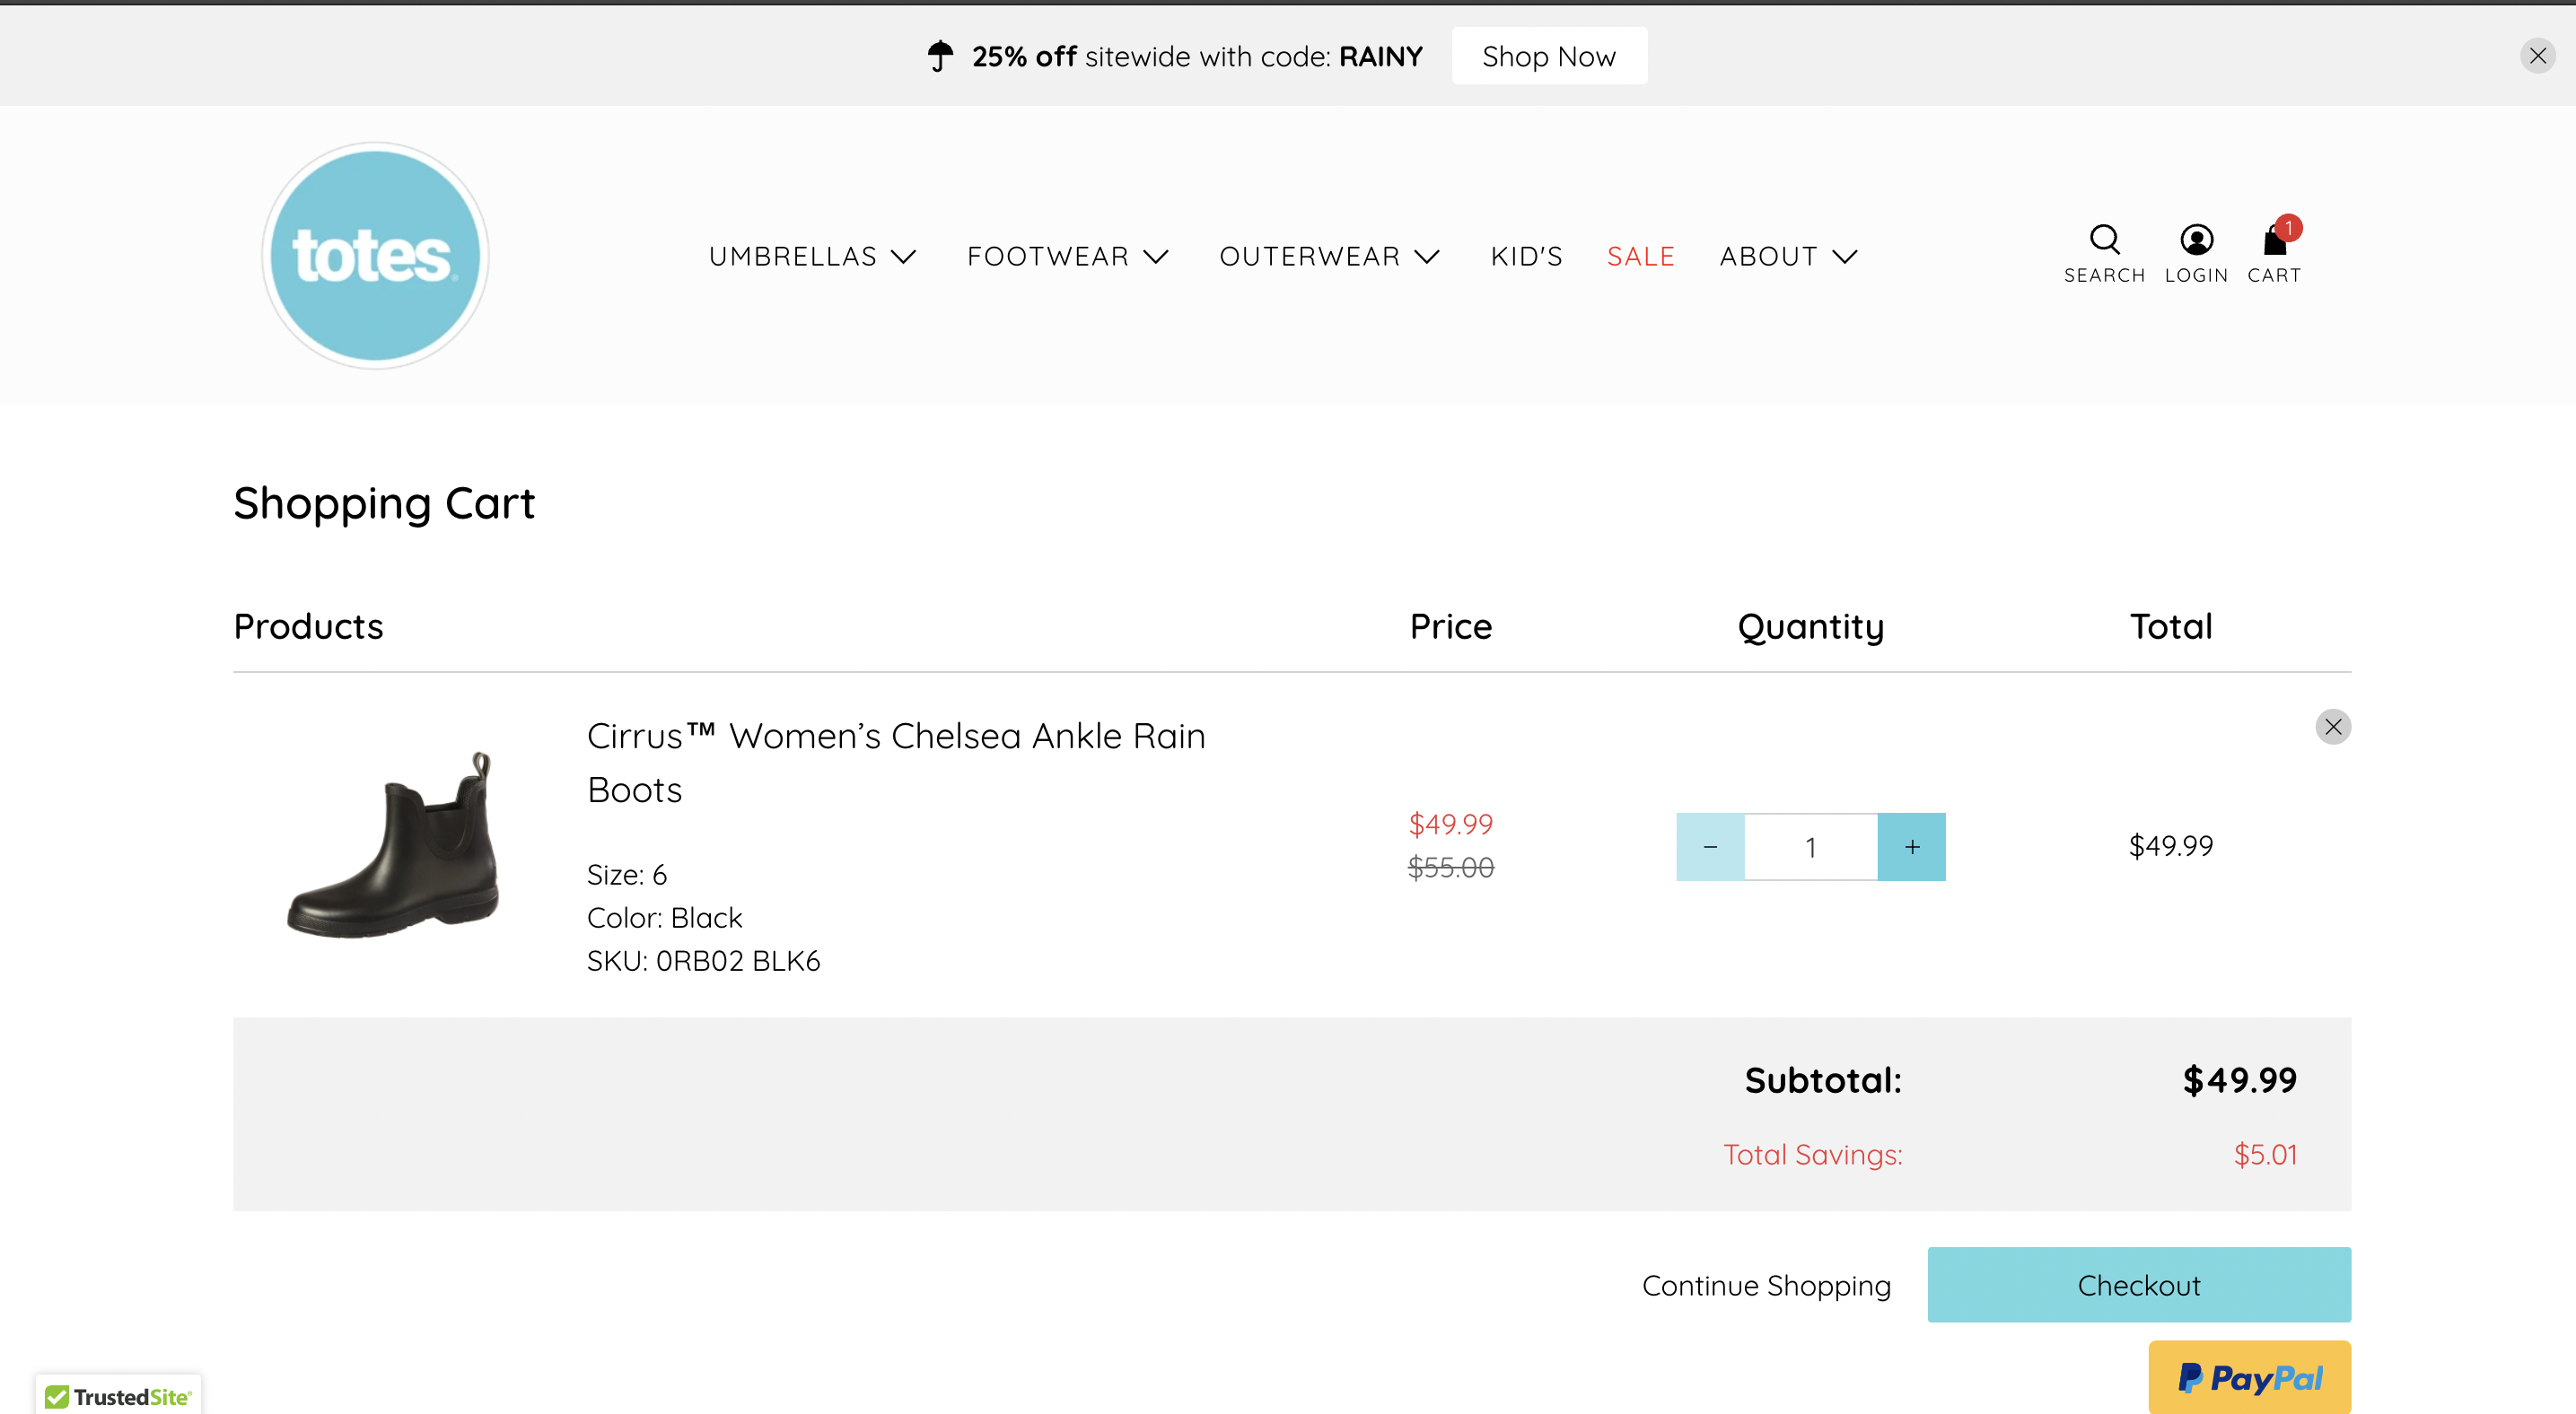Expand the Umbrellas dropdown
This screenshot has width=2576, height=1414.
click(812, 256)
